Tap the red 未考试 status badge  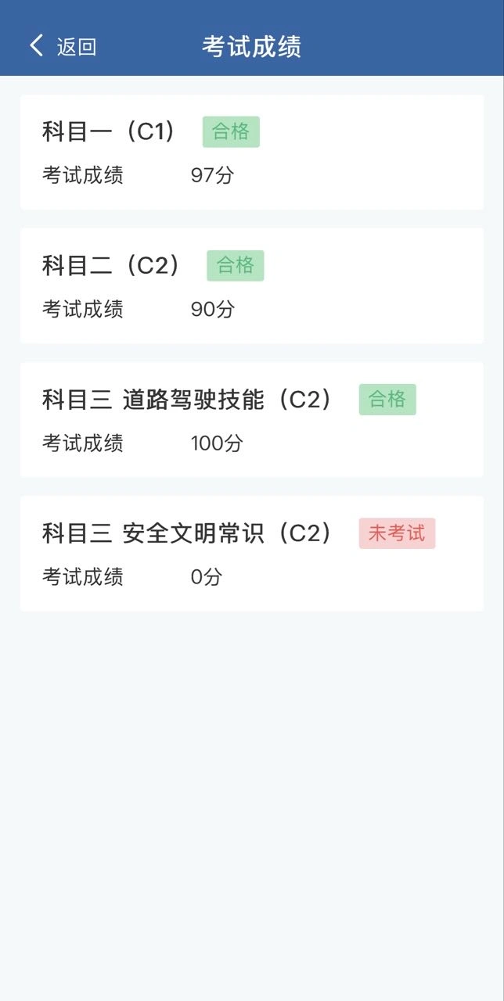397,533
